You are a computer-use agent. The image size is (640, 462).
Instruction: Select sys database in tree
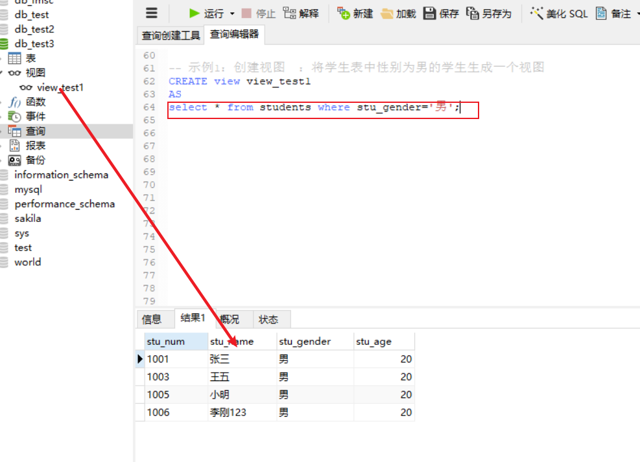point(21,234)
